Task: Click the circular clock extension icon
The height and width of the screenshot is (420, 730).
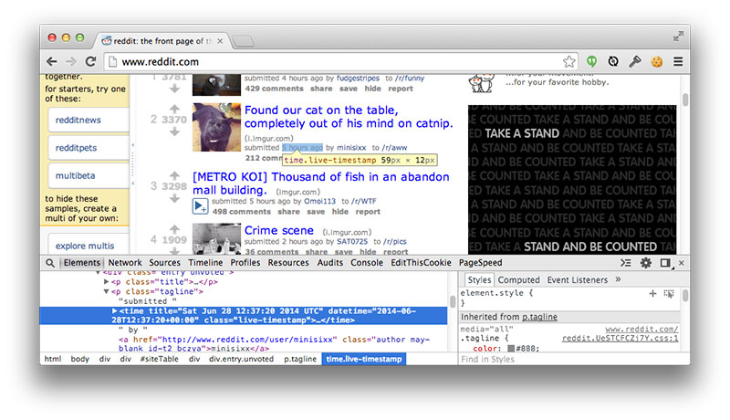Action: point(613,61)
